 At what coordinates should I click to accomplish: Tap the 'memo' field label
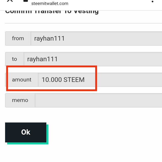(20, 100)
